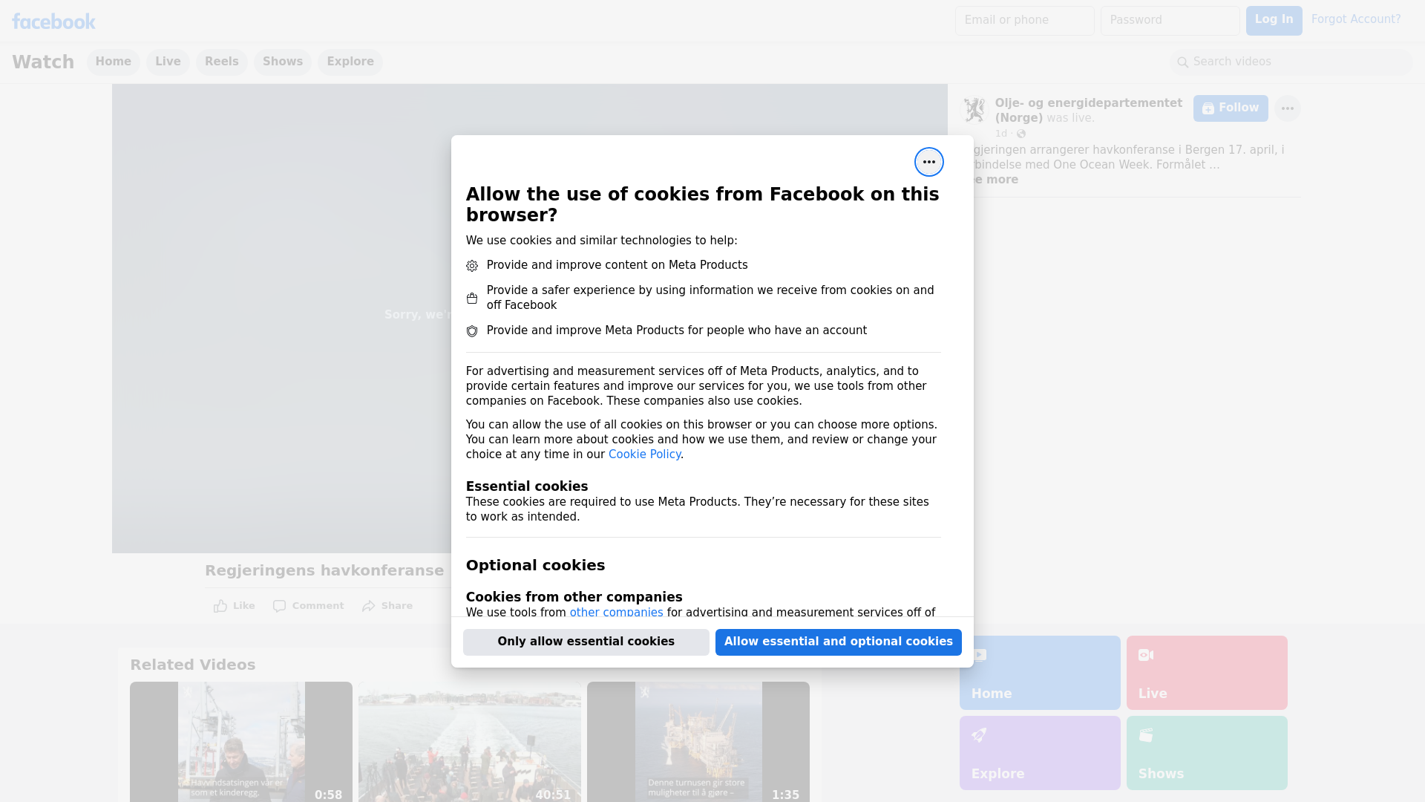The height and width of the screenshot is (802, 1425).
Task: Click the cogwheel icon beside content bullet
Action: pyautogui.click(x=472, y=266)
